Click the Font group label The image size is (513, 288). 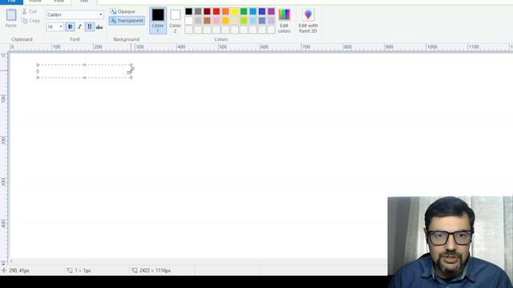click(x=75, y=39)
